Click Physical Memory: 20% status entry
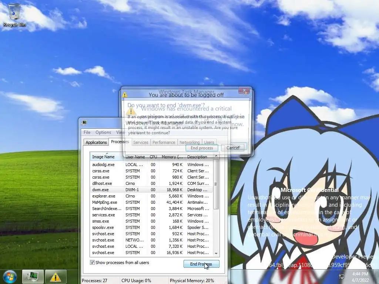379x284 pixels. 192,281
